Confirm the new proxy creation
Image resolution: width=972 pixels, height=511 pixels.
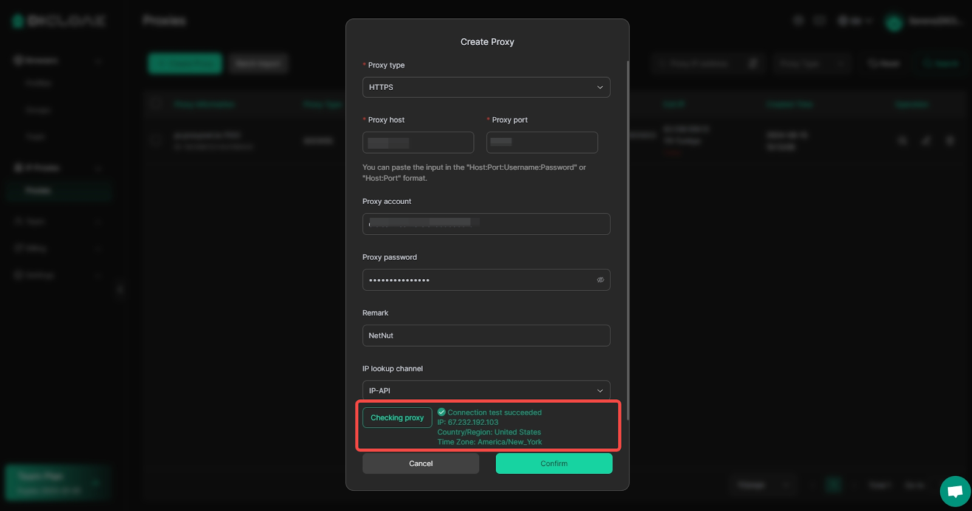[x=554, y=464]
